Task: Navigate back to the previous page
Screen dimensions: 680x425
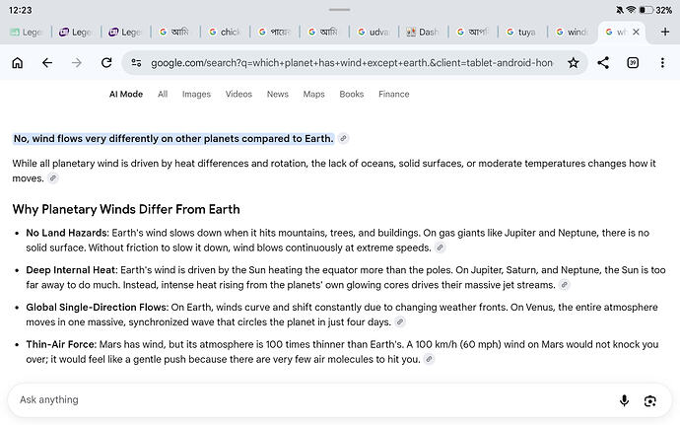Action: [47, 63]
